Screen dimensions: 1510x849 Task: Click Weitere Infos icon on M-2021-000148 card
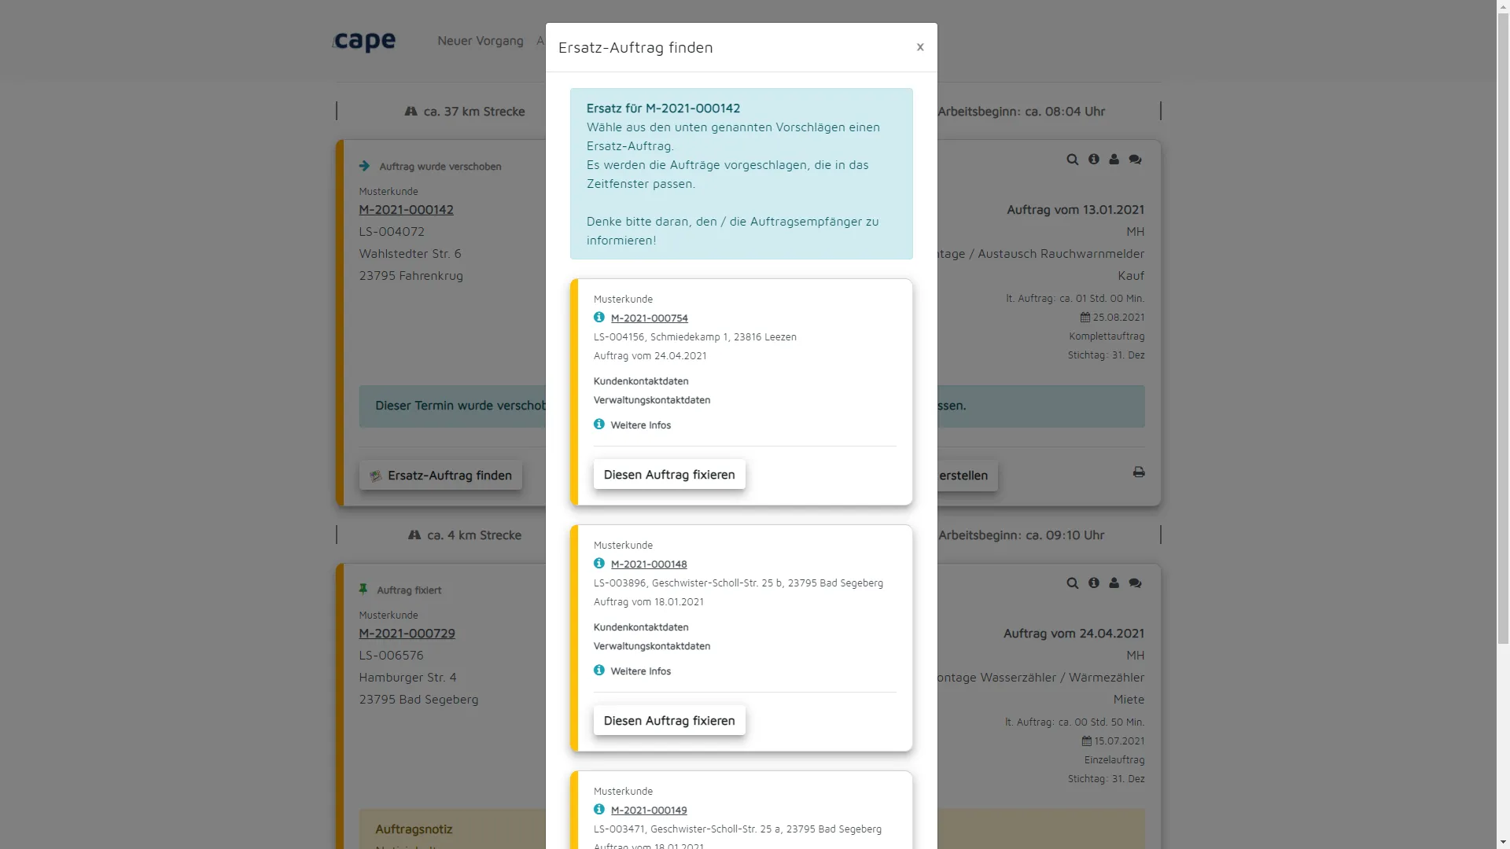pos(599,671)
